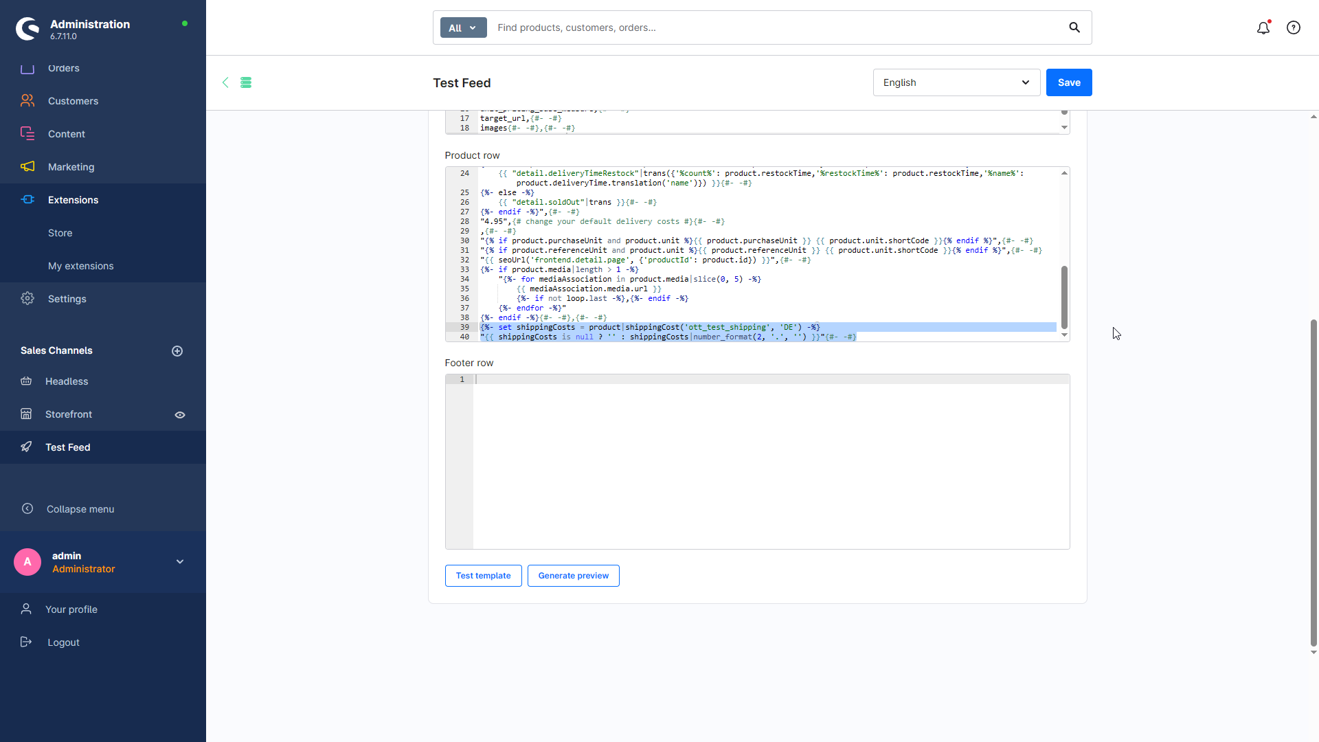Open My extensions submenu item
1319x742 pixels.
[x=81, y=266]
